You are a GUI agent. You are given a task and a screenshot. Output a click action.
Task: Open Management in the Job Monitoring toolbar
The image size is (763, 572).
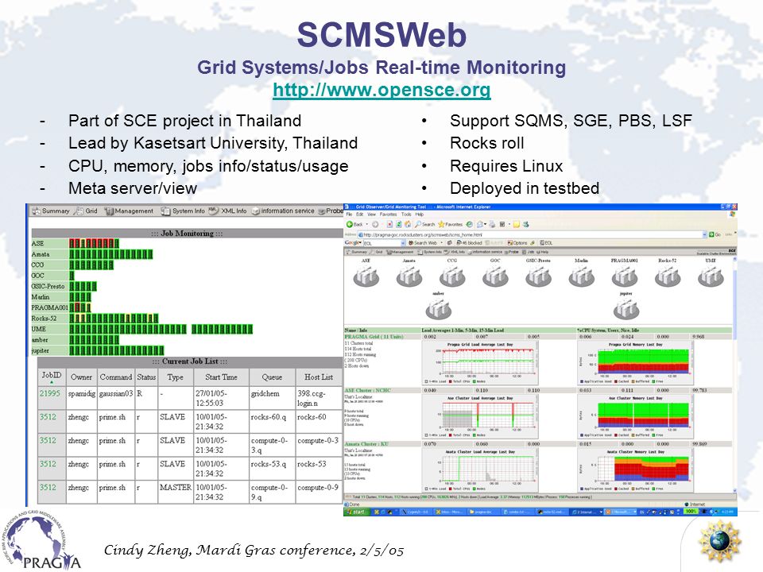pos(129,211)
